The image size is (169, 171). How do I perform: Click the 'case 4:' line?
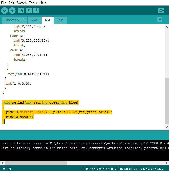tap(17, 50)
